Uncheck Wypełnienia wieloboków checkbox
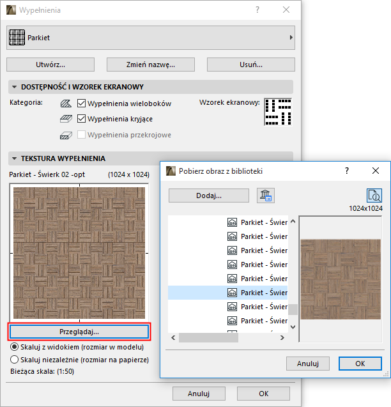The image size is (391, 407). pyautogui.click(x=81, y=104)
